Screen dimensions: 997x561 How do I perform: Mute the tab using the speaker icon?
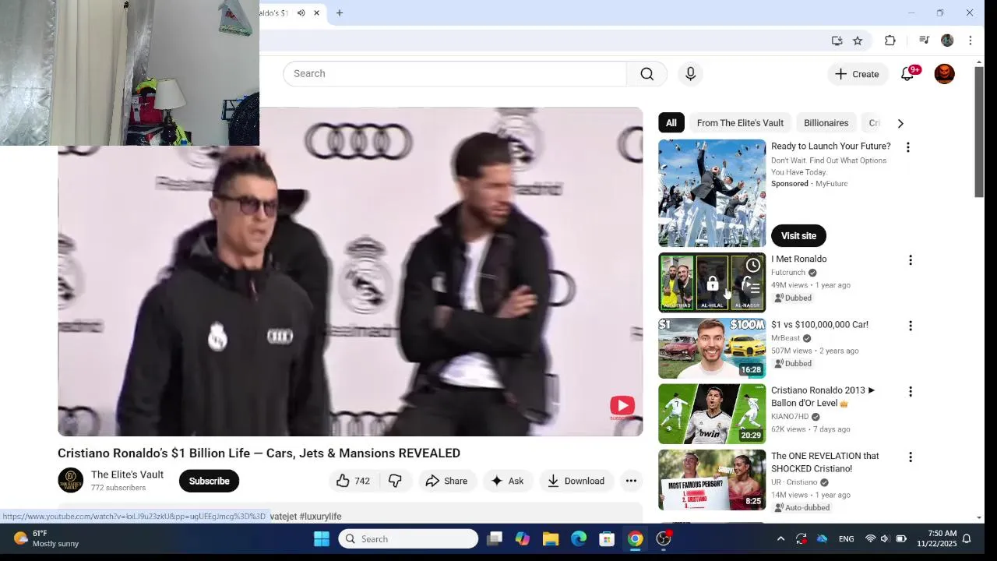pos(301,12)
